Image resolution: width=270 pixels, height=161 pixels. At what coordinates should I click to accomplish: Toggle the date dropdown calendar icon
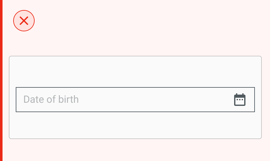(x=240, y=100)
